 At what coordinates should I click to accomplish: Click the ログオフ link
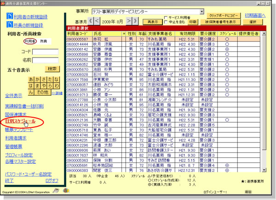[52, 181]
